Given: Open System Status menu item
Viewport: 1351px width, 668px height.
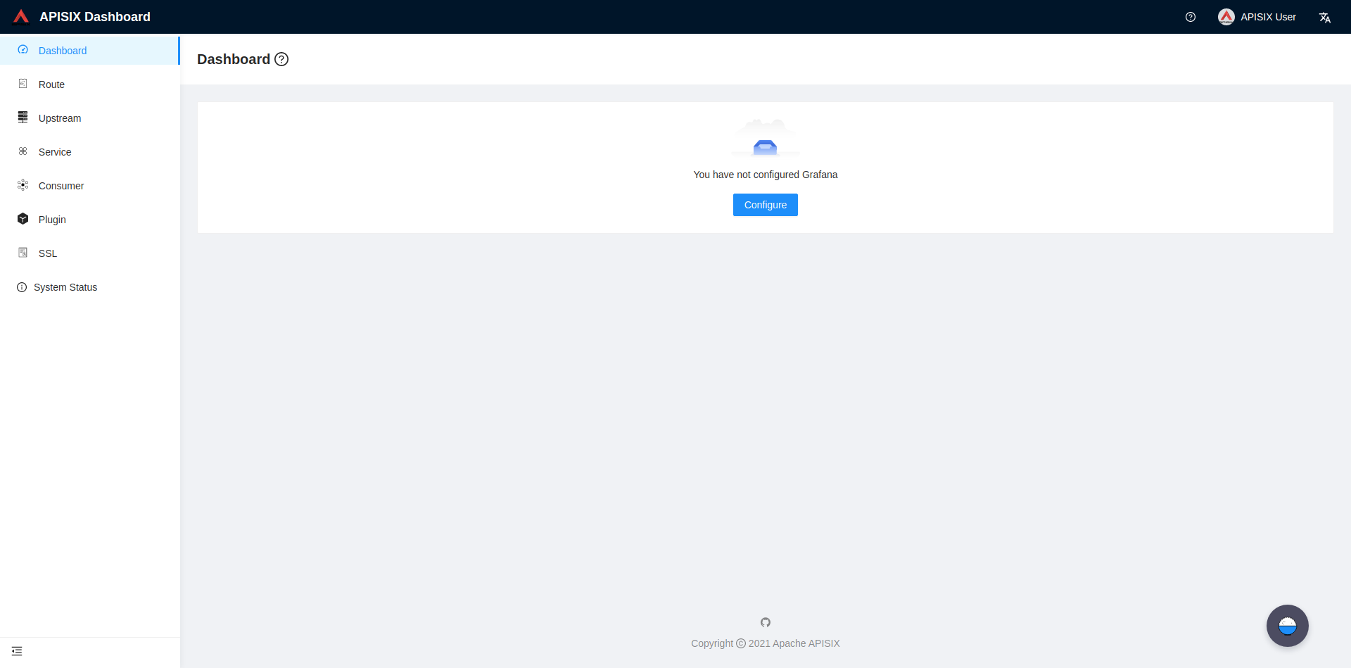Looking at the screenshot, I should (90, 287).
